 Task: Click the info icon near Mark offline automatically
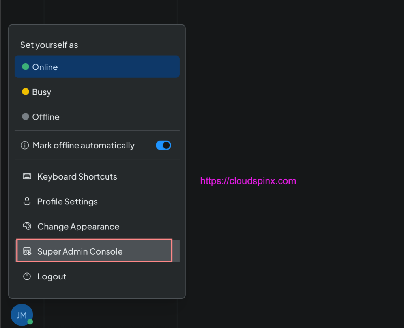click(25, 146)
